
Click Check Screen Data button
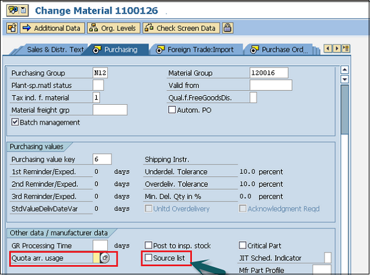click(181, 28)
